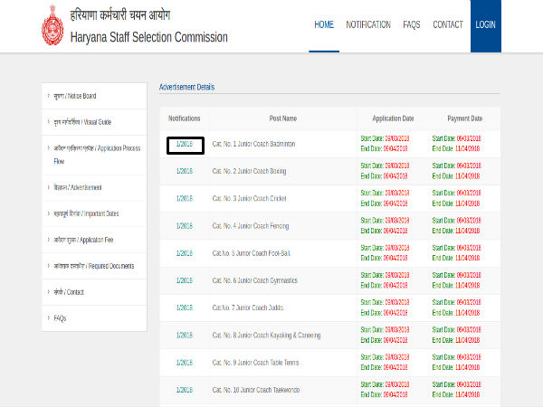This screenshot has width=543, height=407.
Task: Click 'Cat. No. 1 Junior Coach Badminton' text
Action: (253, 144)
